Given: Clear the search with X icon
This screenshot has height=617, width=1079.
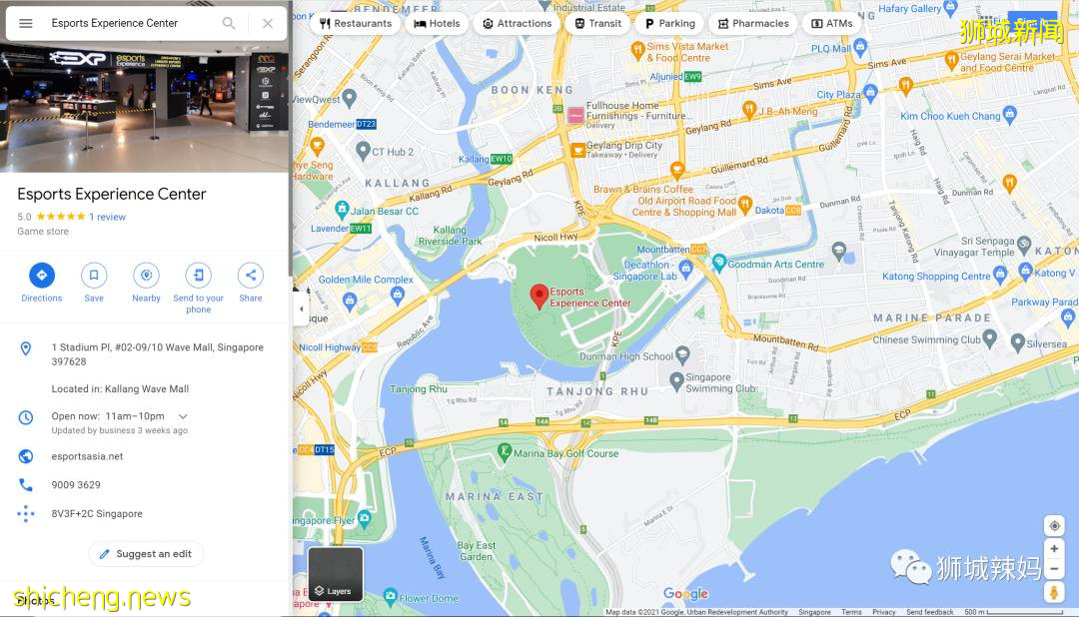Looking at the screenshot, I should [x=268, y=23].
